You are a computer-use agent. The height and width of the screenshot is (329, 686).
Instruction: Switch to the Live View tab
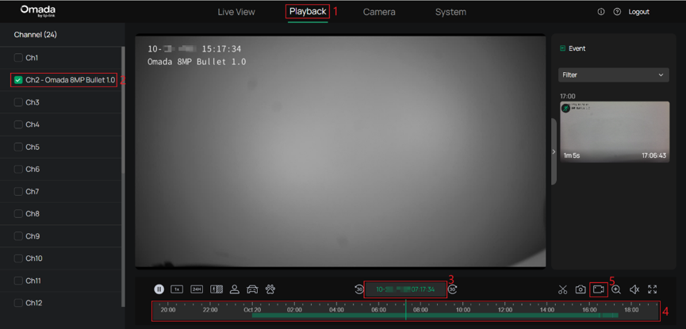click(x=236, y=12)
